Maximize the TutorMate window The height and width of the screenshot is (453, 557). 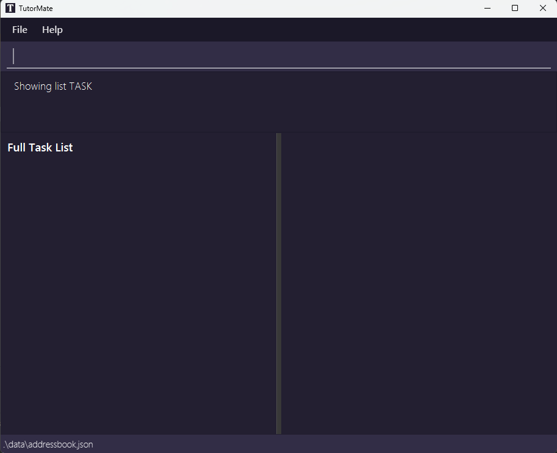pos(515,8)
